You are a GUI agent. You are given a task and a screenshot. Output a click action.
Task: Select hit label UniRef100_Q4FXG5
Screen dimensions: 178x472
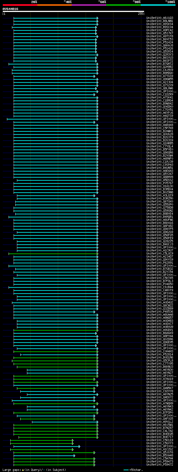click(160, 419)
